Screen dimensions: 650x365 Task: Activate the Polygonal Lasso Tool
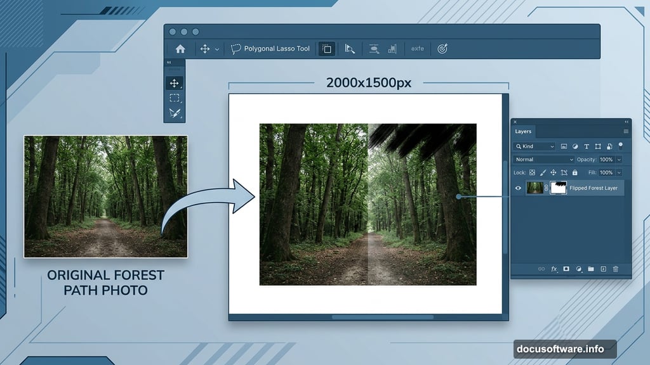click(269, 48)
